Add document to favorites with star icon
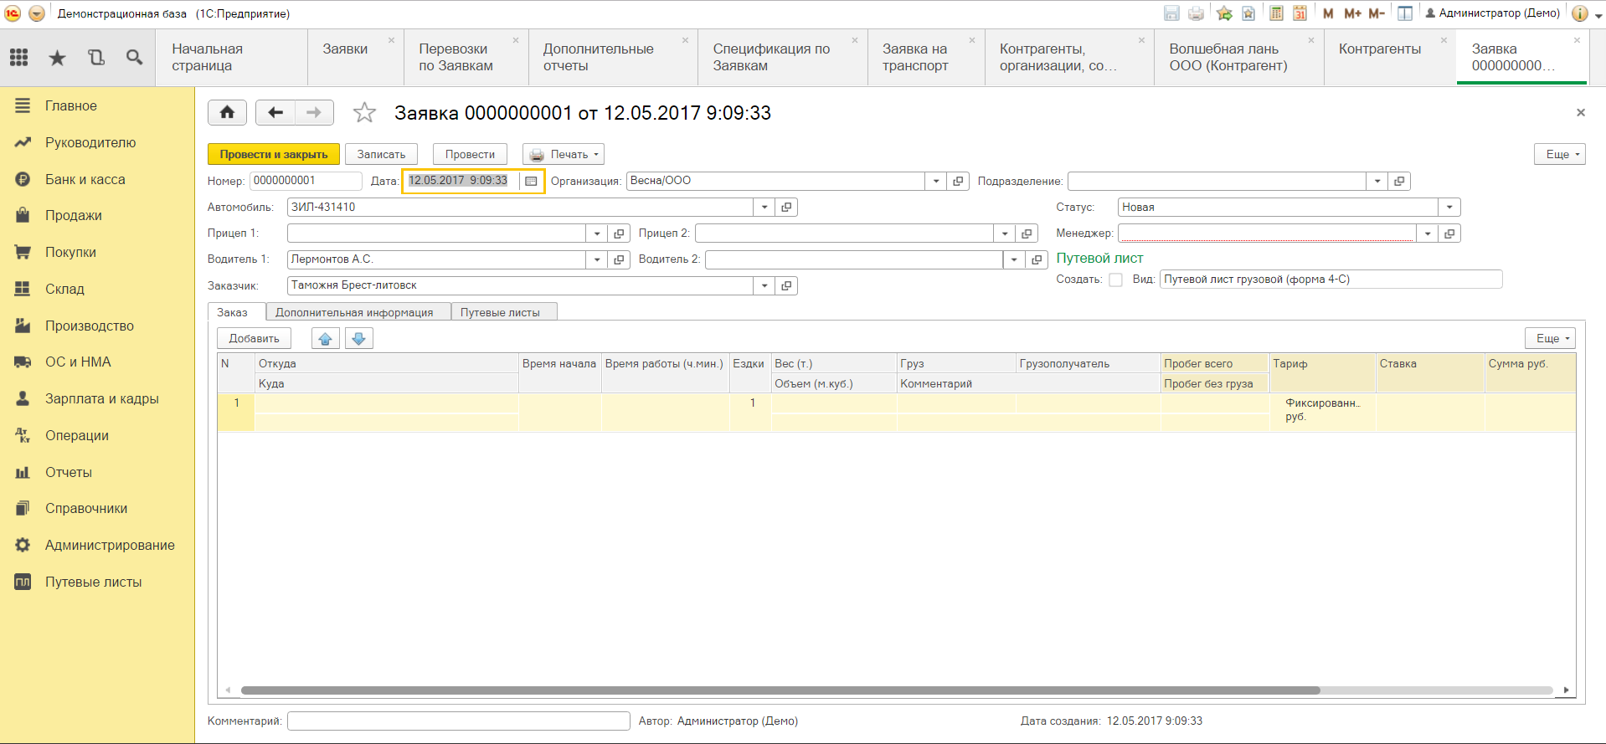1606x744 pixels. coord(364,112)
